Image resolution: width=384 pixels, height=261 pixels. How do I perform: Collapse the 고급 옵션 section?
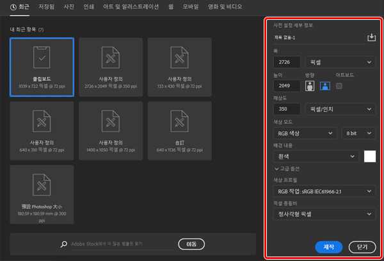pyautogui.click(x=288, y=169)
